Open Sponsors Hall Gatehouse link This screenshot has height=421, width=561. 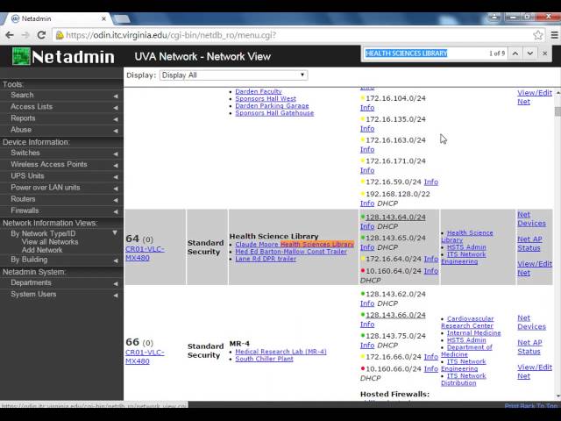click(274, 113)
